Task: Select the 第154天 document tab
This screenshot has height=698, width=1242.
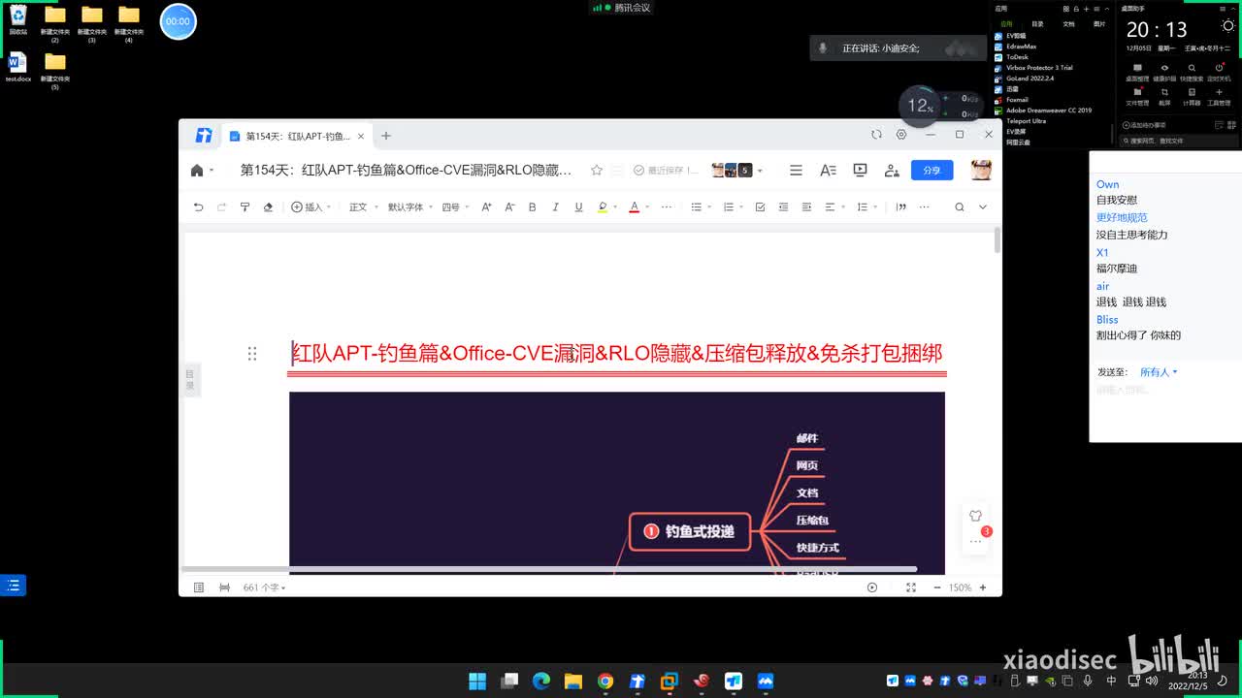Action: (296, 136)
